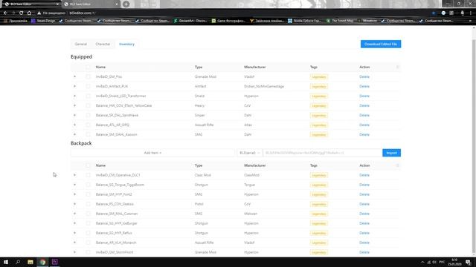
Task: Expand the Artifact row details
Action: click(74, 87)
